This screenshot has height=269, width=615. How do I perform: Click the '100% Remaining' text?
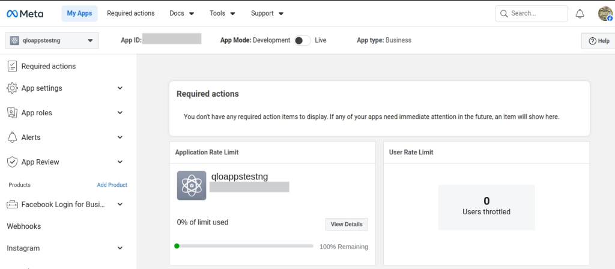pos(344,247)
